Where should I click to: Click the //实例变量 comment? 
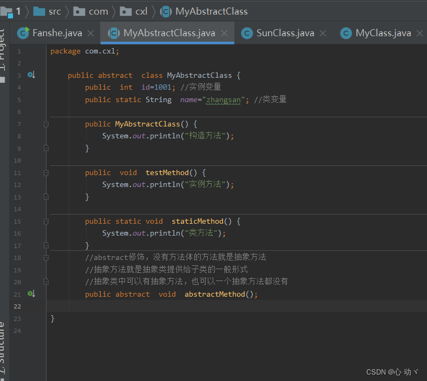pyautogui.click(x=201, y=87)
